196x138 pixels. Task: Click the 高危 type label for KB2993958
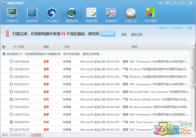point(46,122)
